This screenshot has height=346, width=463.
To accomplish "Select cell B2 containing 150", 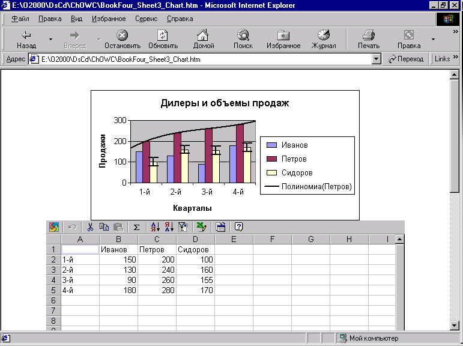I will click(x=118, y=259).
